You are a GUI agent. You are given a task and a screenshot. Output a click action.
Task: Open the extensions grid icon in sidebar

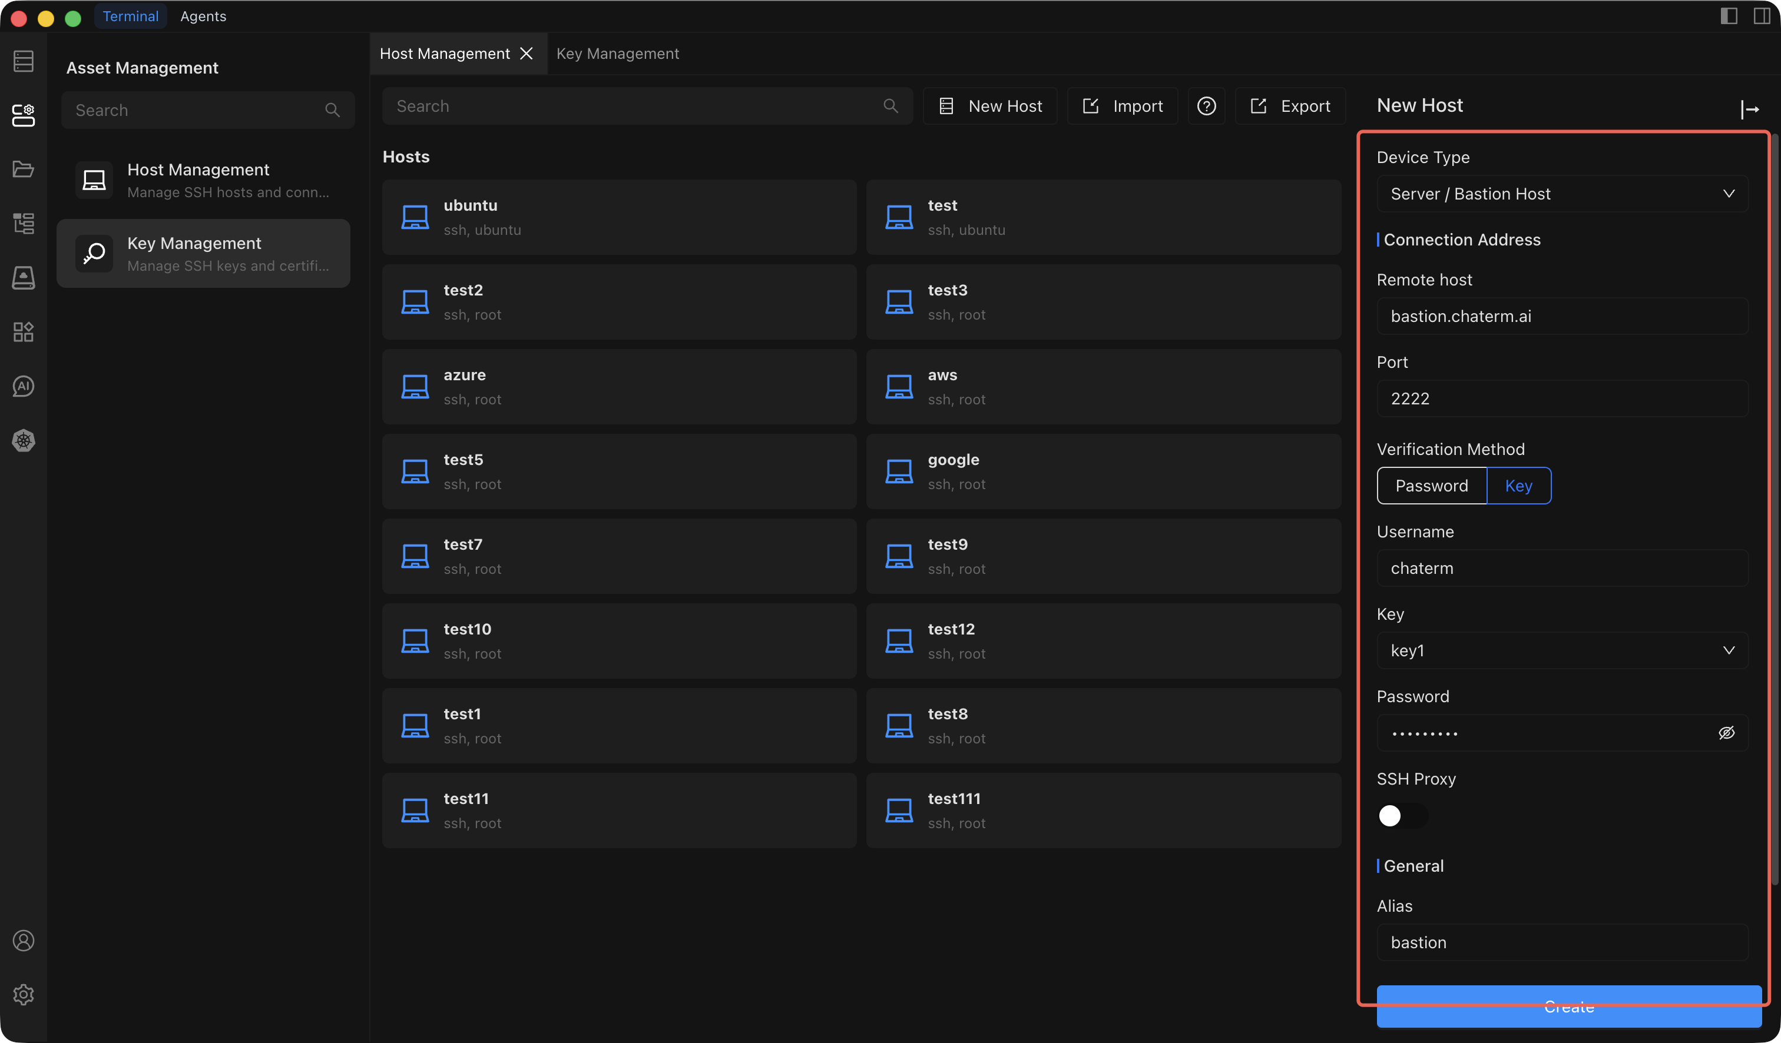[x=24, y=332]
